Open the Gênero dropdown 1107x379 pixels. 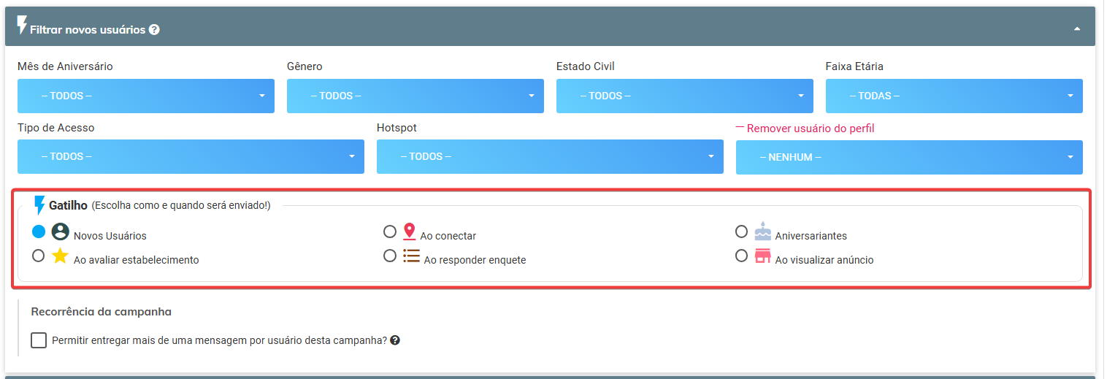pos(415,96)
